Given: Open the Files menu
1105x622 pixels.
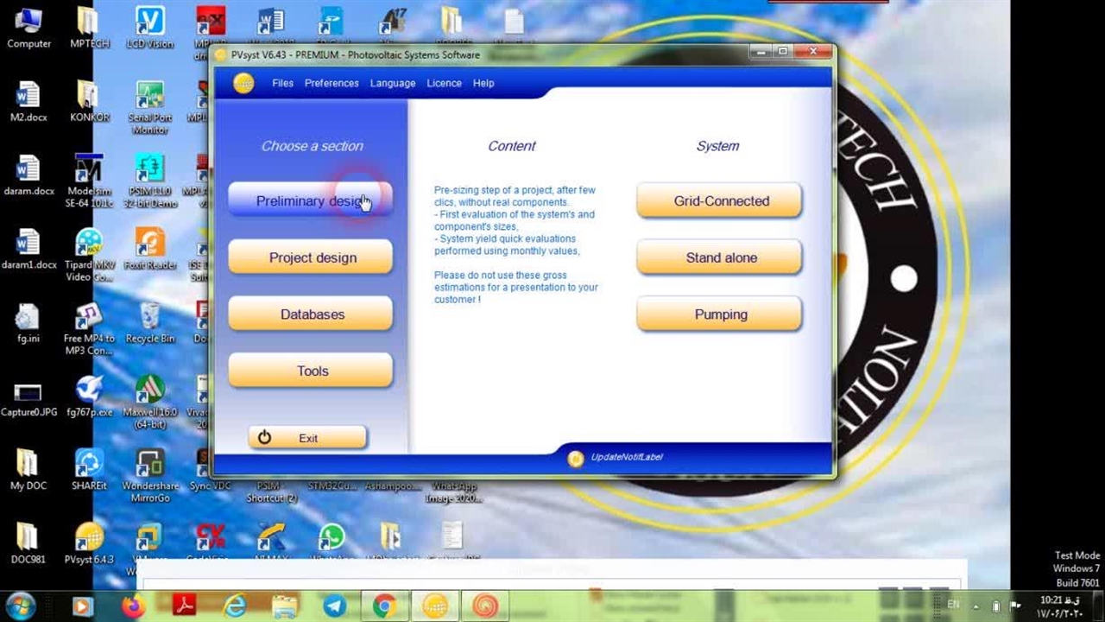Looking at the screenshot, I should (x=282, y=84).
